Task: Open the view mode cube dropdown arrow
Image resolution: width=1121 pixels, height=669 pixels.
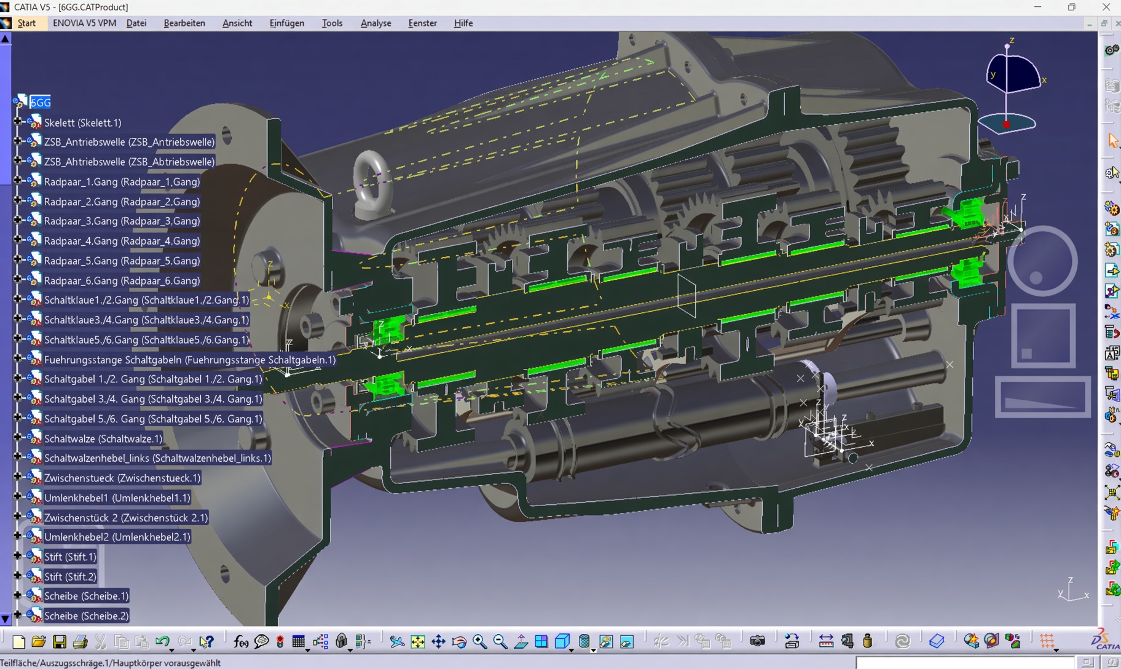Action: click(x=572, y=649)
